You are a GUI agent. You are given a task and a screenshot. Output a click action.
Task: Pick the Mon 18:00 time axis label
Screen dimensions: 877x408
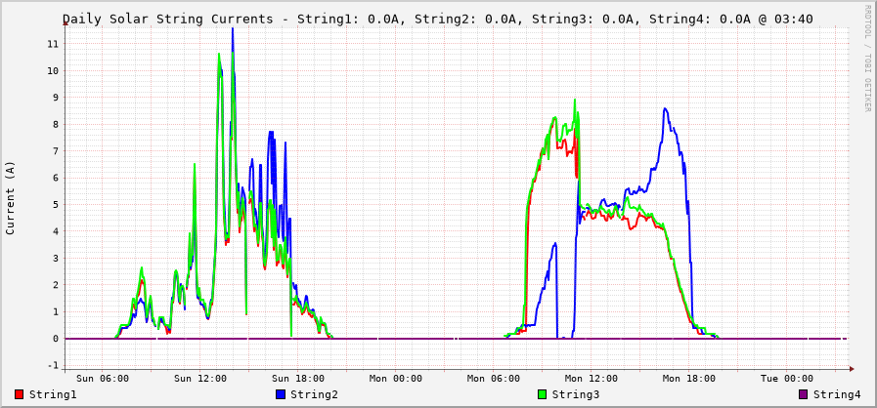click(689, 379)
